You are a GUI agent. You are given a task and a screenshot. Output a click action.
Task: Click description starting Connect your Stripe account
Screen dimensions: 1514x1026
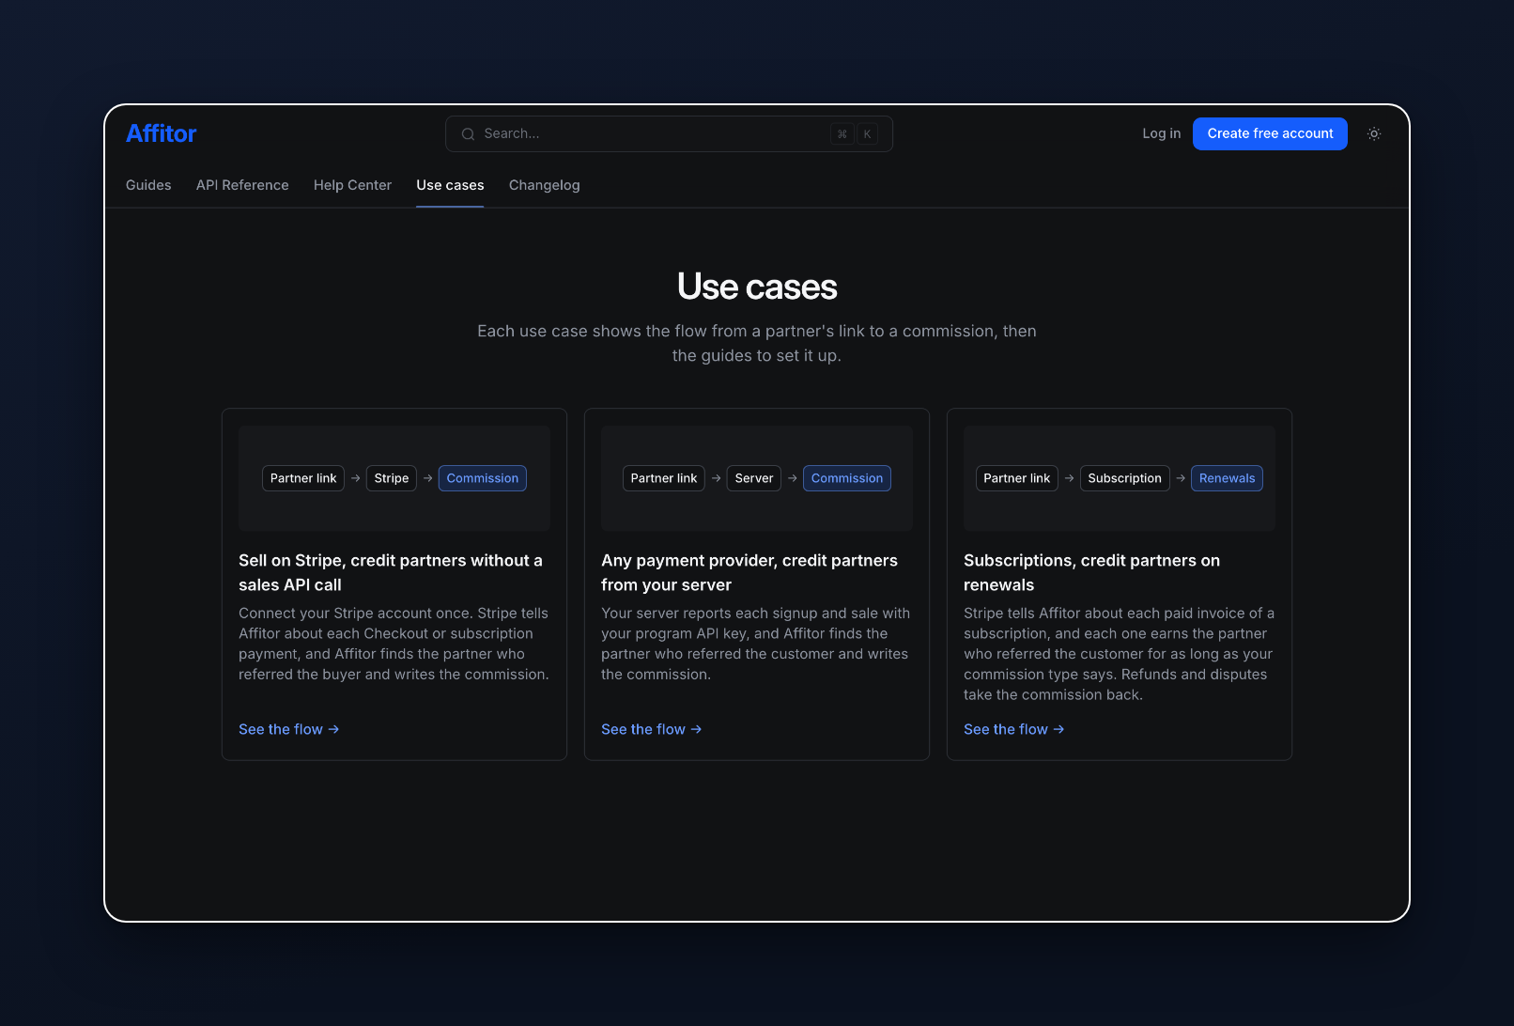[394, 644]
